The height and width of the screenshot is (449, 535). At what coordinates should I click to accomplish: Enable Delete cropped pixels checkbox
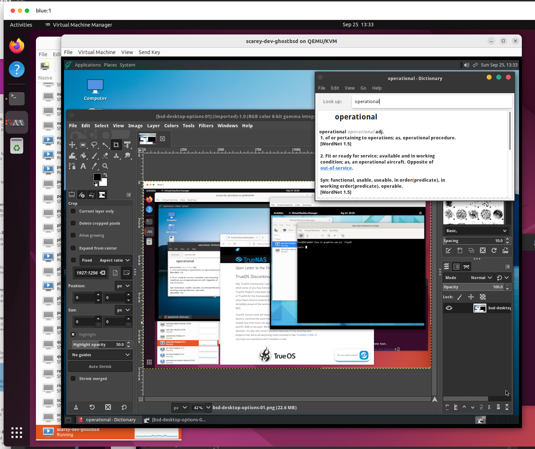coord(73,223)
